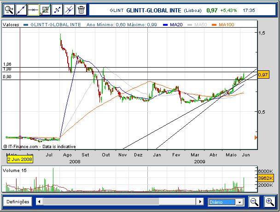Click the Valores panel label
The width and height of the screenshot is (280, 212).
click(x=11, y=25)
